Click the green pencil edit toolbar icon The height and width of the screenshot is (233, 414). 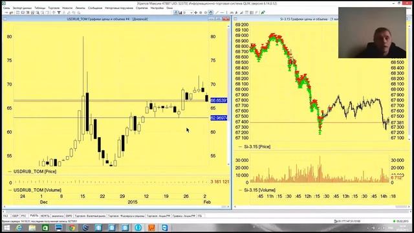tap(263, 12)
